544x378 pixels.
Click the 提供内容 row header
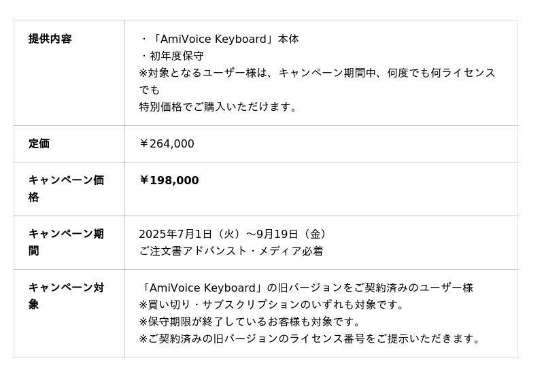click(x=50, y=39)
